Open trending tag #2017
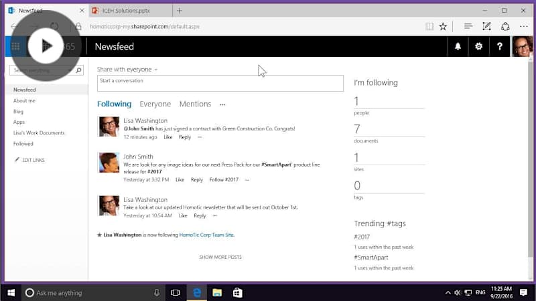This screenshot has width=536, height=301. 362,237
